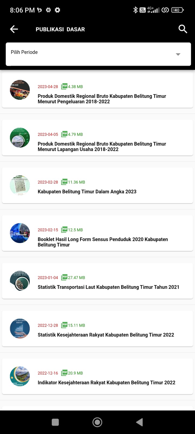Tap PDF icon beside 27.47 MB
This screenshot has height=434, width=195.
[64, 277]
